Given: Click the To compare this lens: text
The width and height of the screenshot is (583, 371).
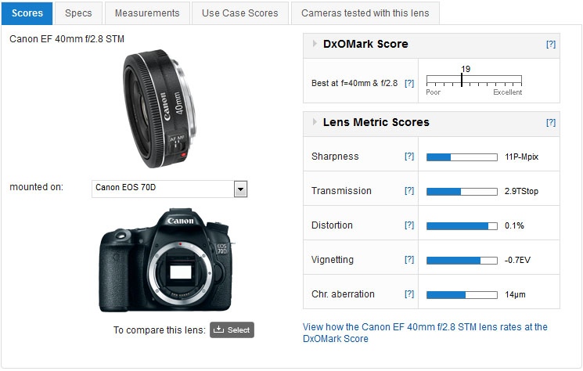Looking at the screenshot, I should [x=159, y=330].
